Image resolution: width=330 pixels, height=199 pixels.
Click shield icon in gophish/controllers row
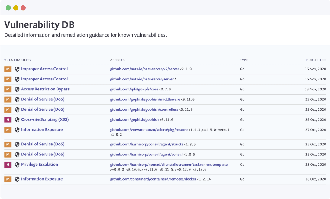point(17,109)
